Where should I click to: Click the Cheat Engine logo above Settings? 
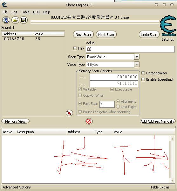pyautogui.click(x=168, y=26)
